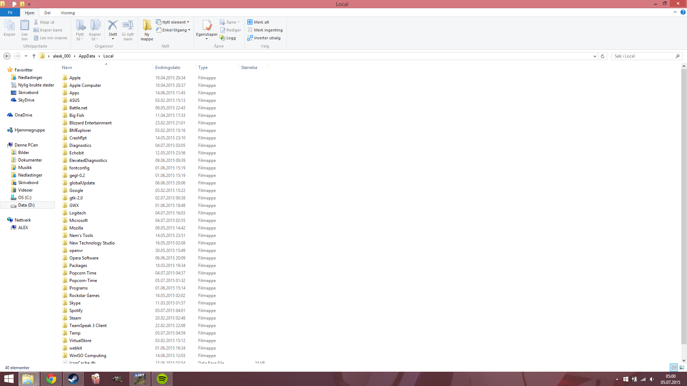The image size is (687, 386).
Task: Click alexk_000 in address breadcrumb
Action: pyautogui.click(x=62, y=56)
